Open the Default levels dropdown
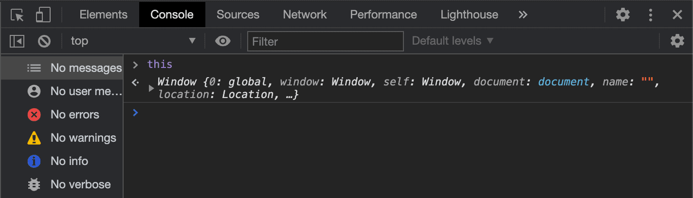This screenshot has height=198, width=693. tap(453, 41)
